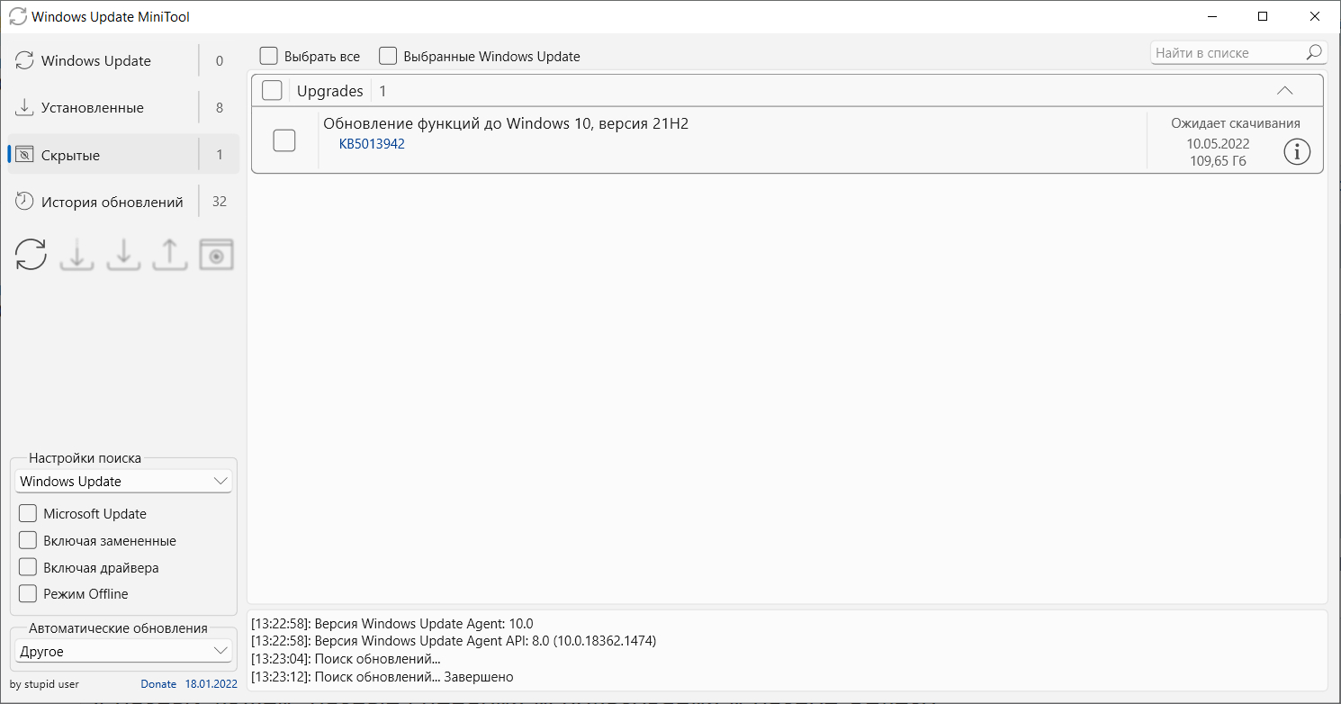The height and width of the screenshot is (704, 1341).
Task: Open the 'Windows Update' search source dropdown
Action: pyautogui.click(x=123, y=482)
